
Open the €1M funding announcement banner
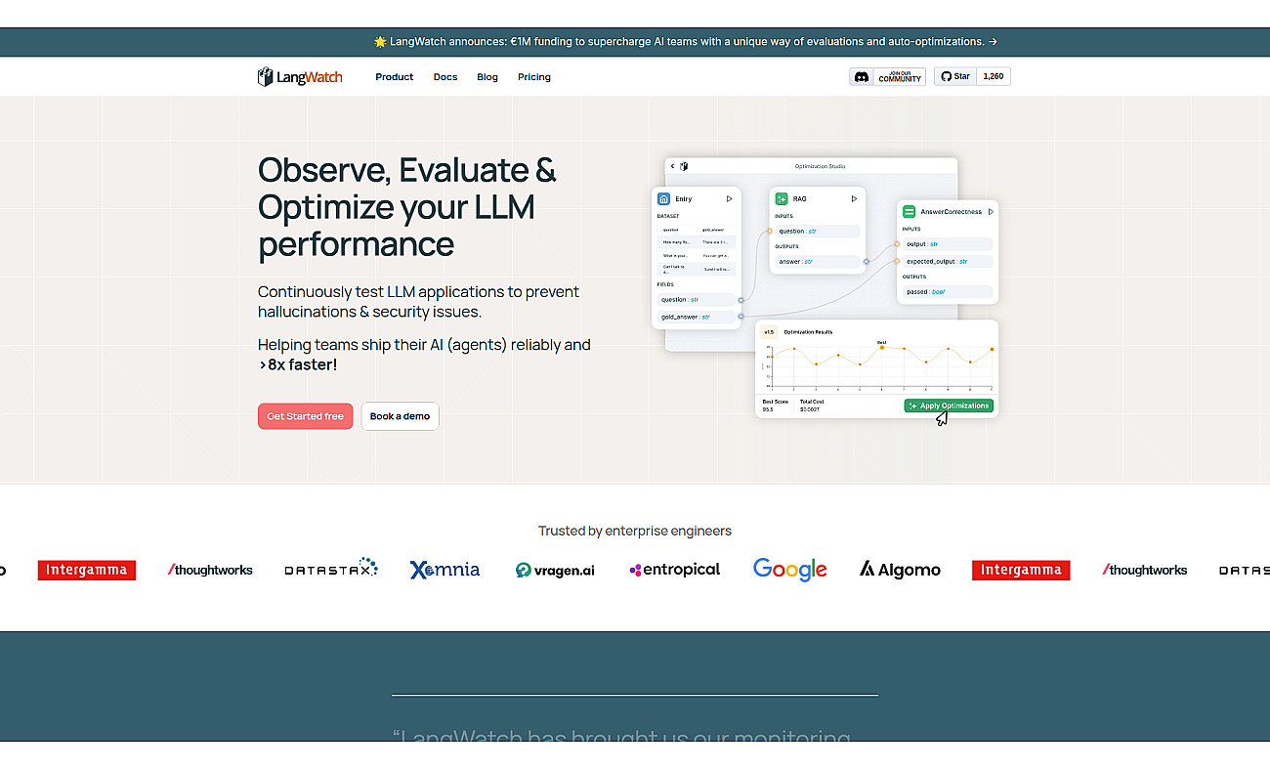coord(686,42)
